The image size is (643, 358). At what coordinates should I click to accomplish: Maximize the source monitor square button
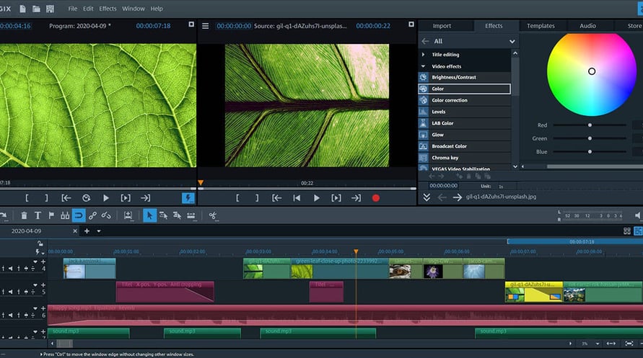411,24
